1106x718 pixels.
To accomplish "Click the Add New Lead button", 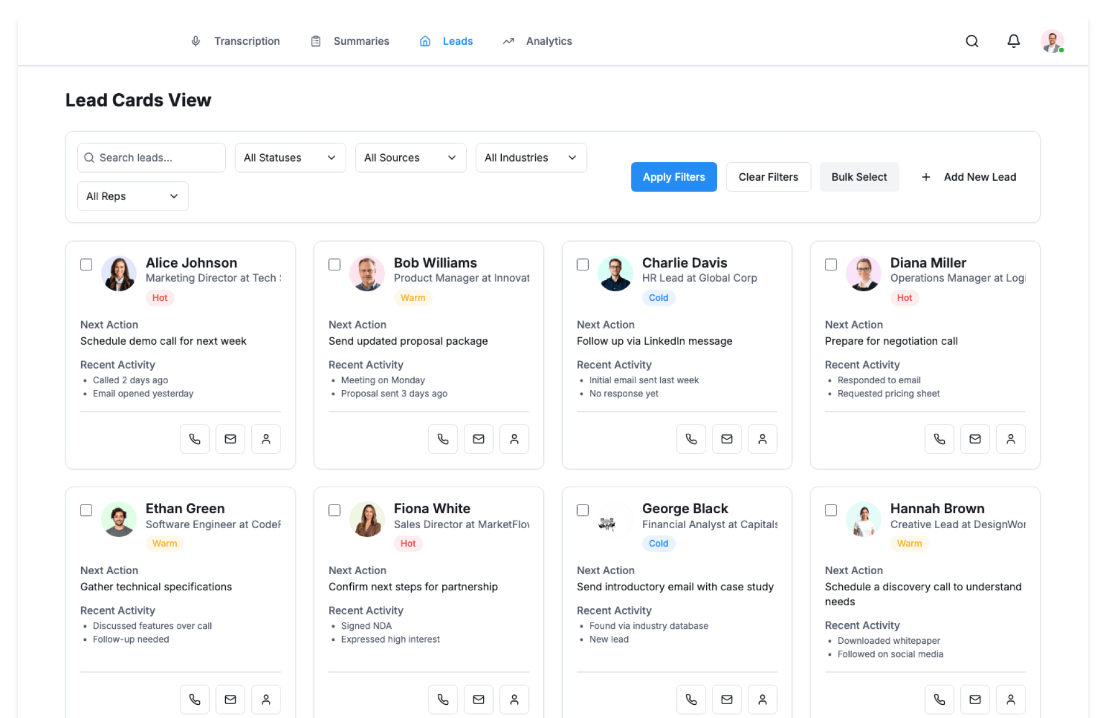I will 968,177.
